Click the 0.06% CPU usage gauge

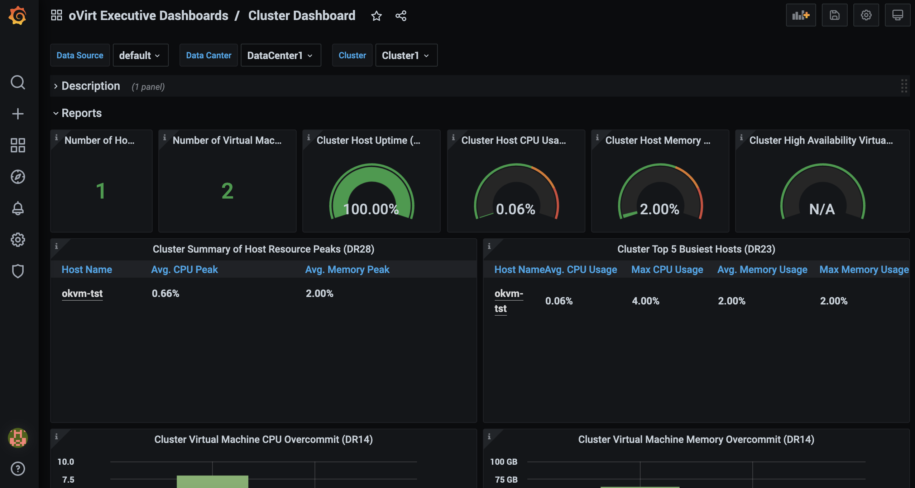pyautogui.click(x=516, y=192)
